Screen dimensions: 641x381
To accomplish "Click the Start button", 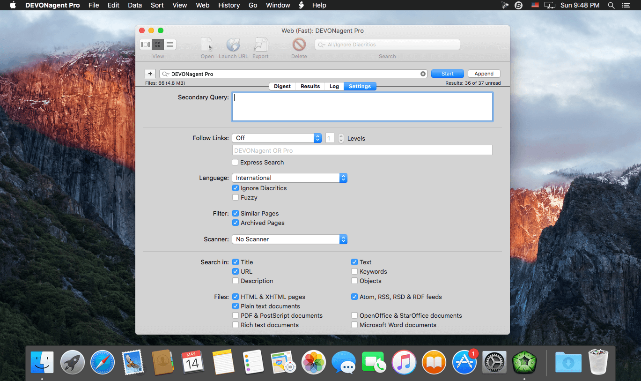I will 448,74.
